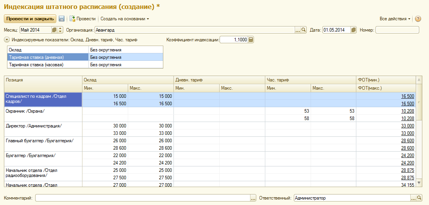Click the Месяц input field
Viewport: 429px width, 205px height.
click(36, 30)
